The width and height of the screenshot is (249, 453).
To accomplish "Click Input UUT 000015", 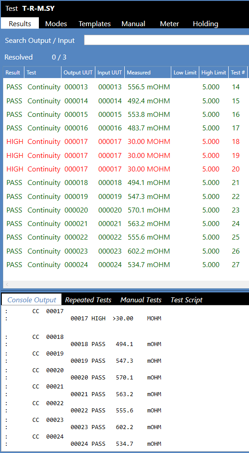I will (110, 115).
